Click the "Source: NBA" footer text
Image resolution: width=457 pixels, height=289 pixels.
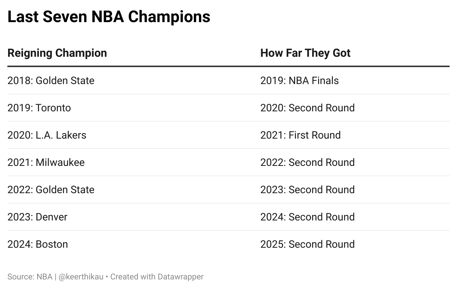point(30,277)
